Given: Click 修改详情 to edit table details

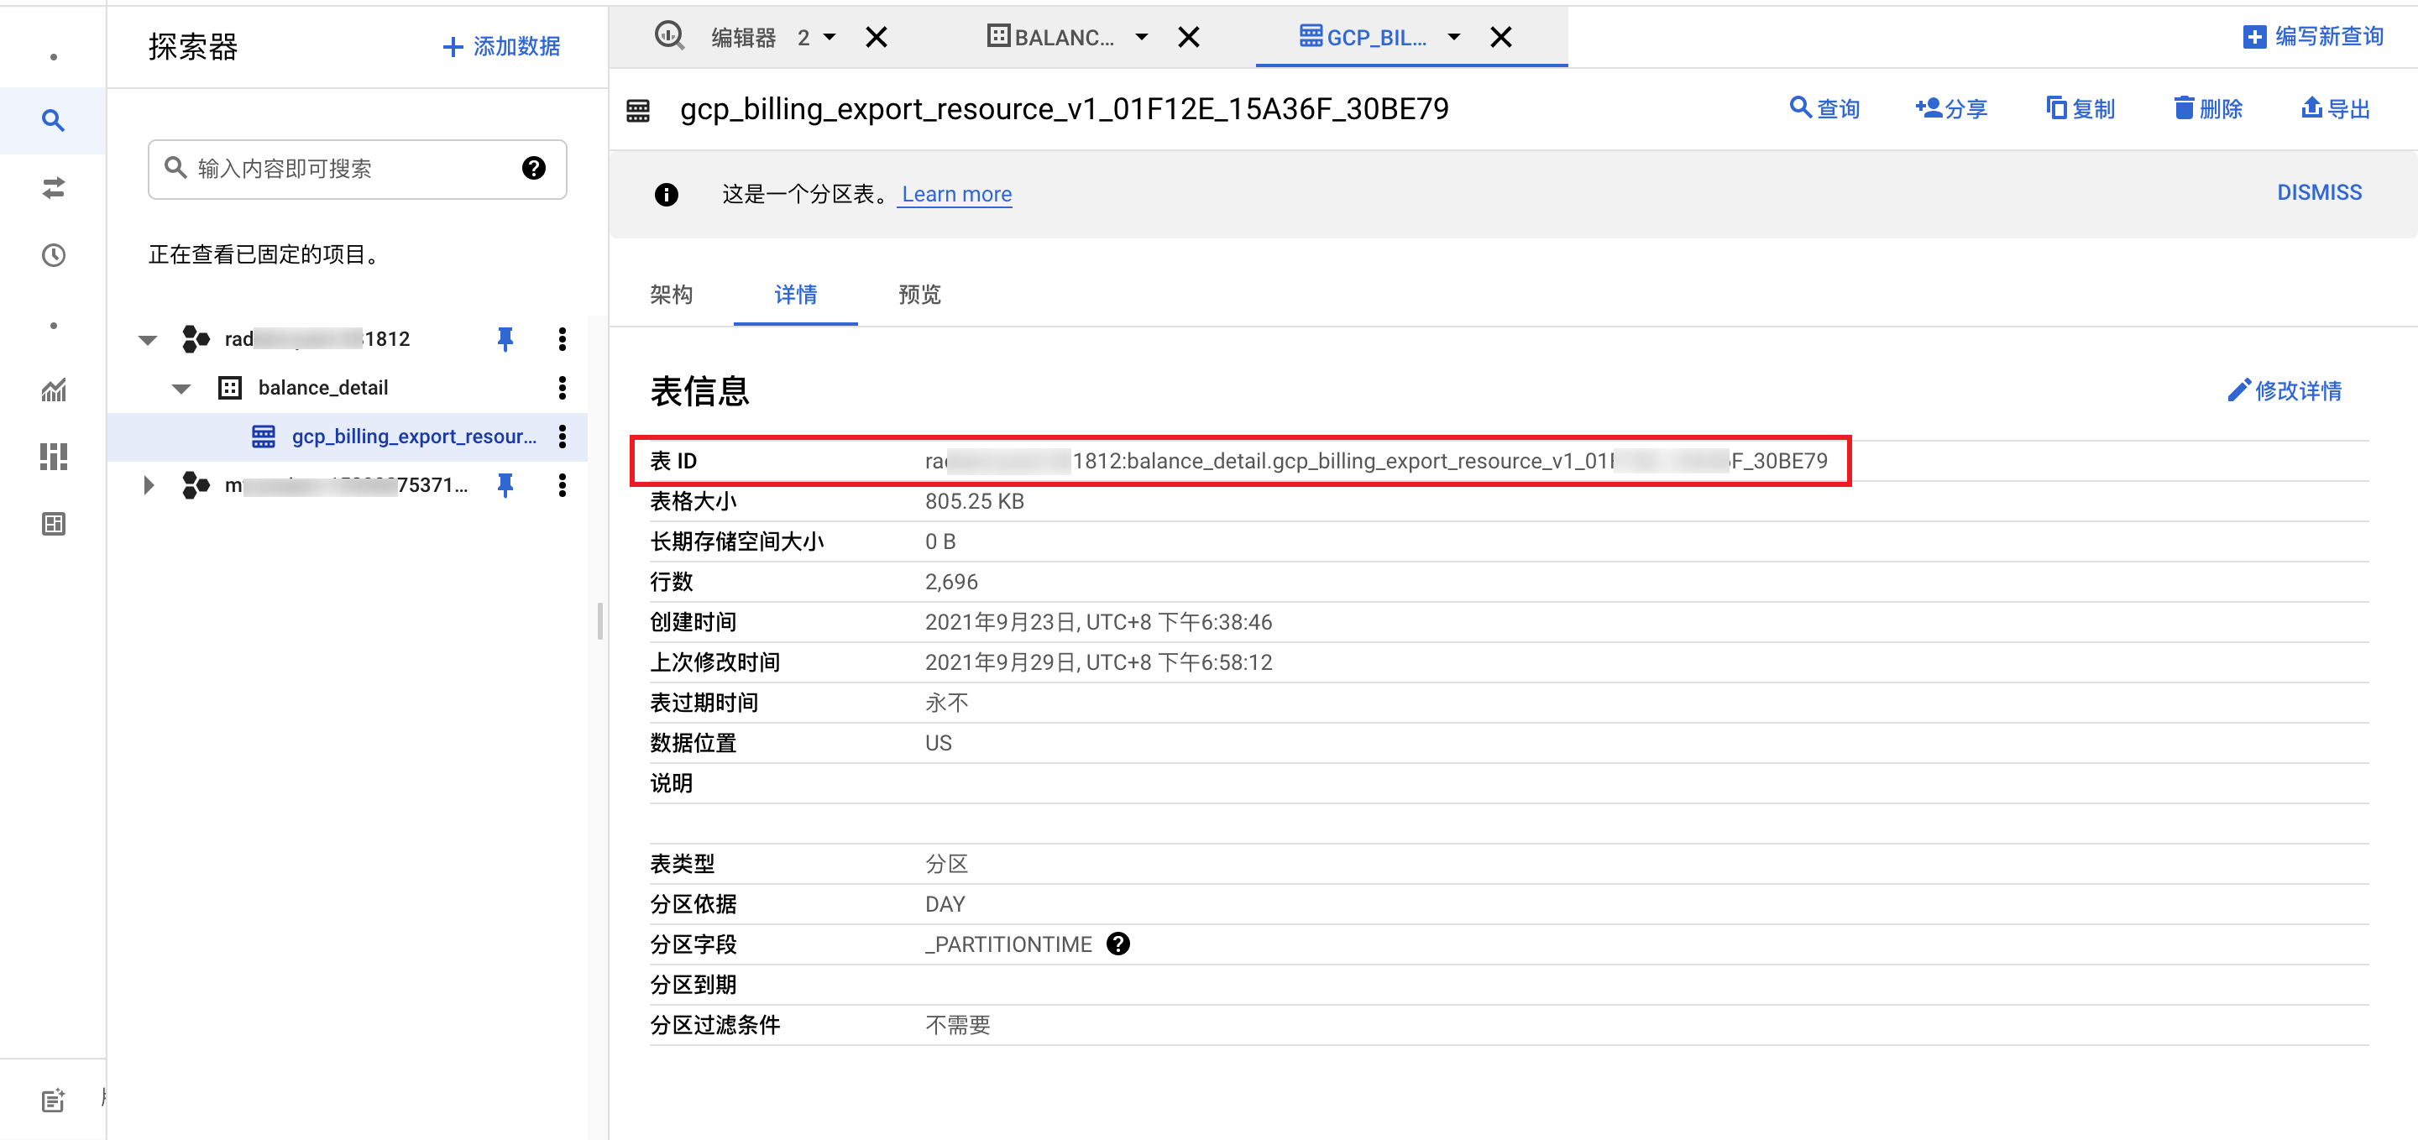Looking at the screenshot, I should [x=2285, y=390].
